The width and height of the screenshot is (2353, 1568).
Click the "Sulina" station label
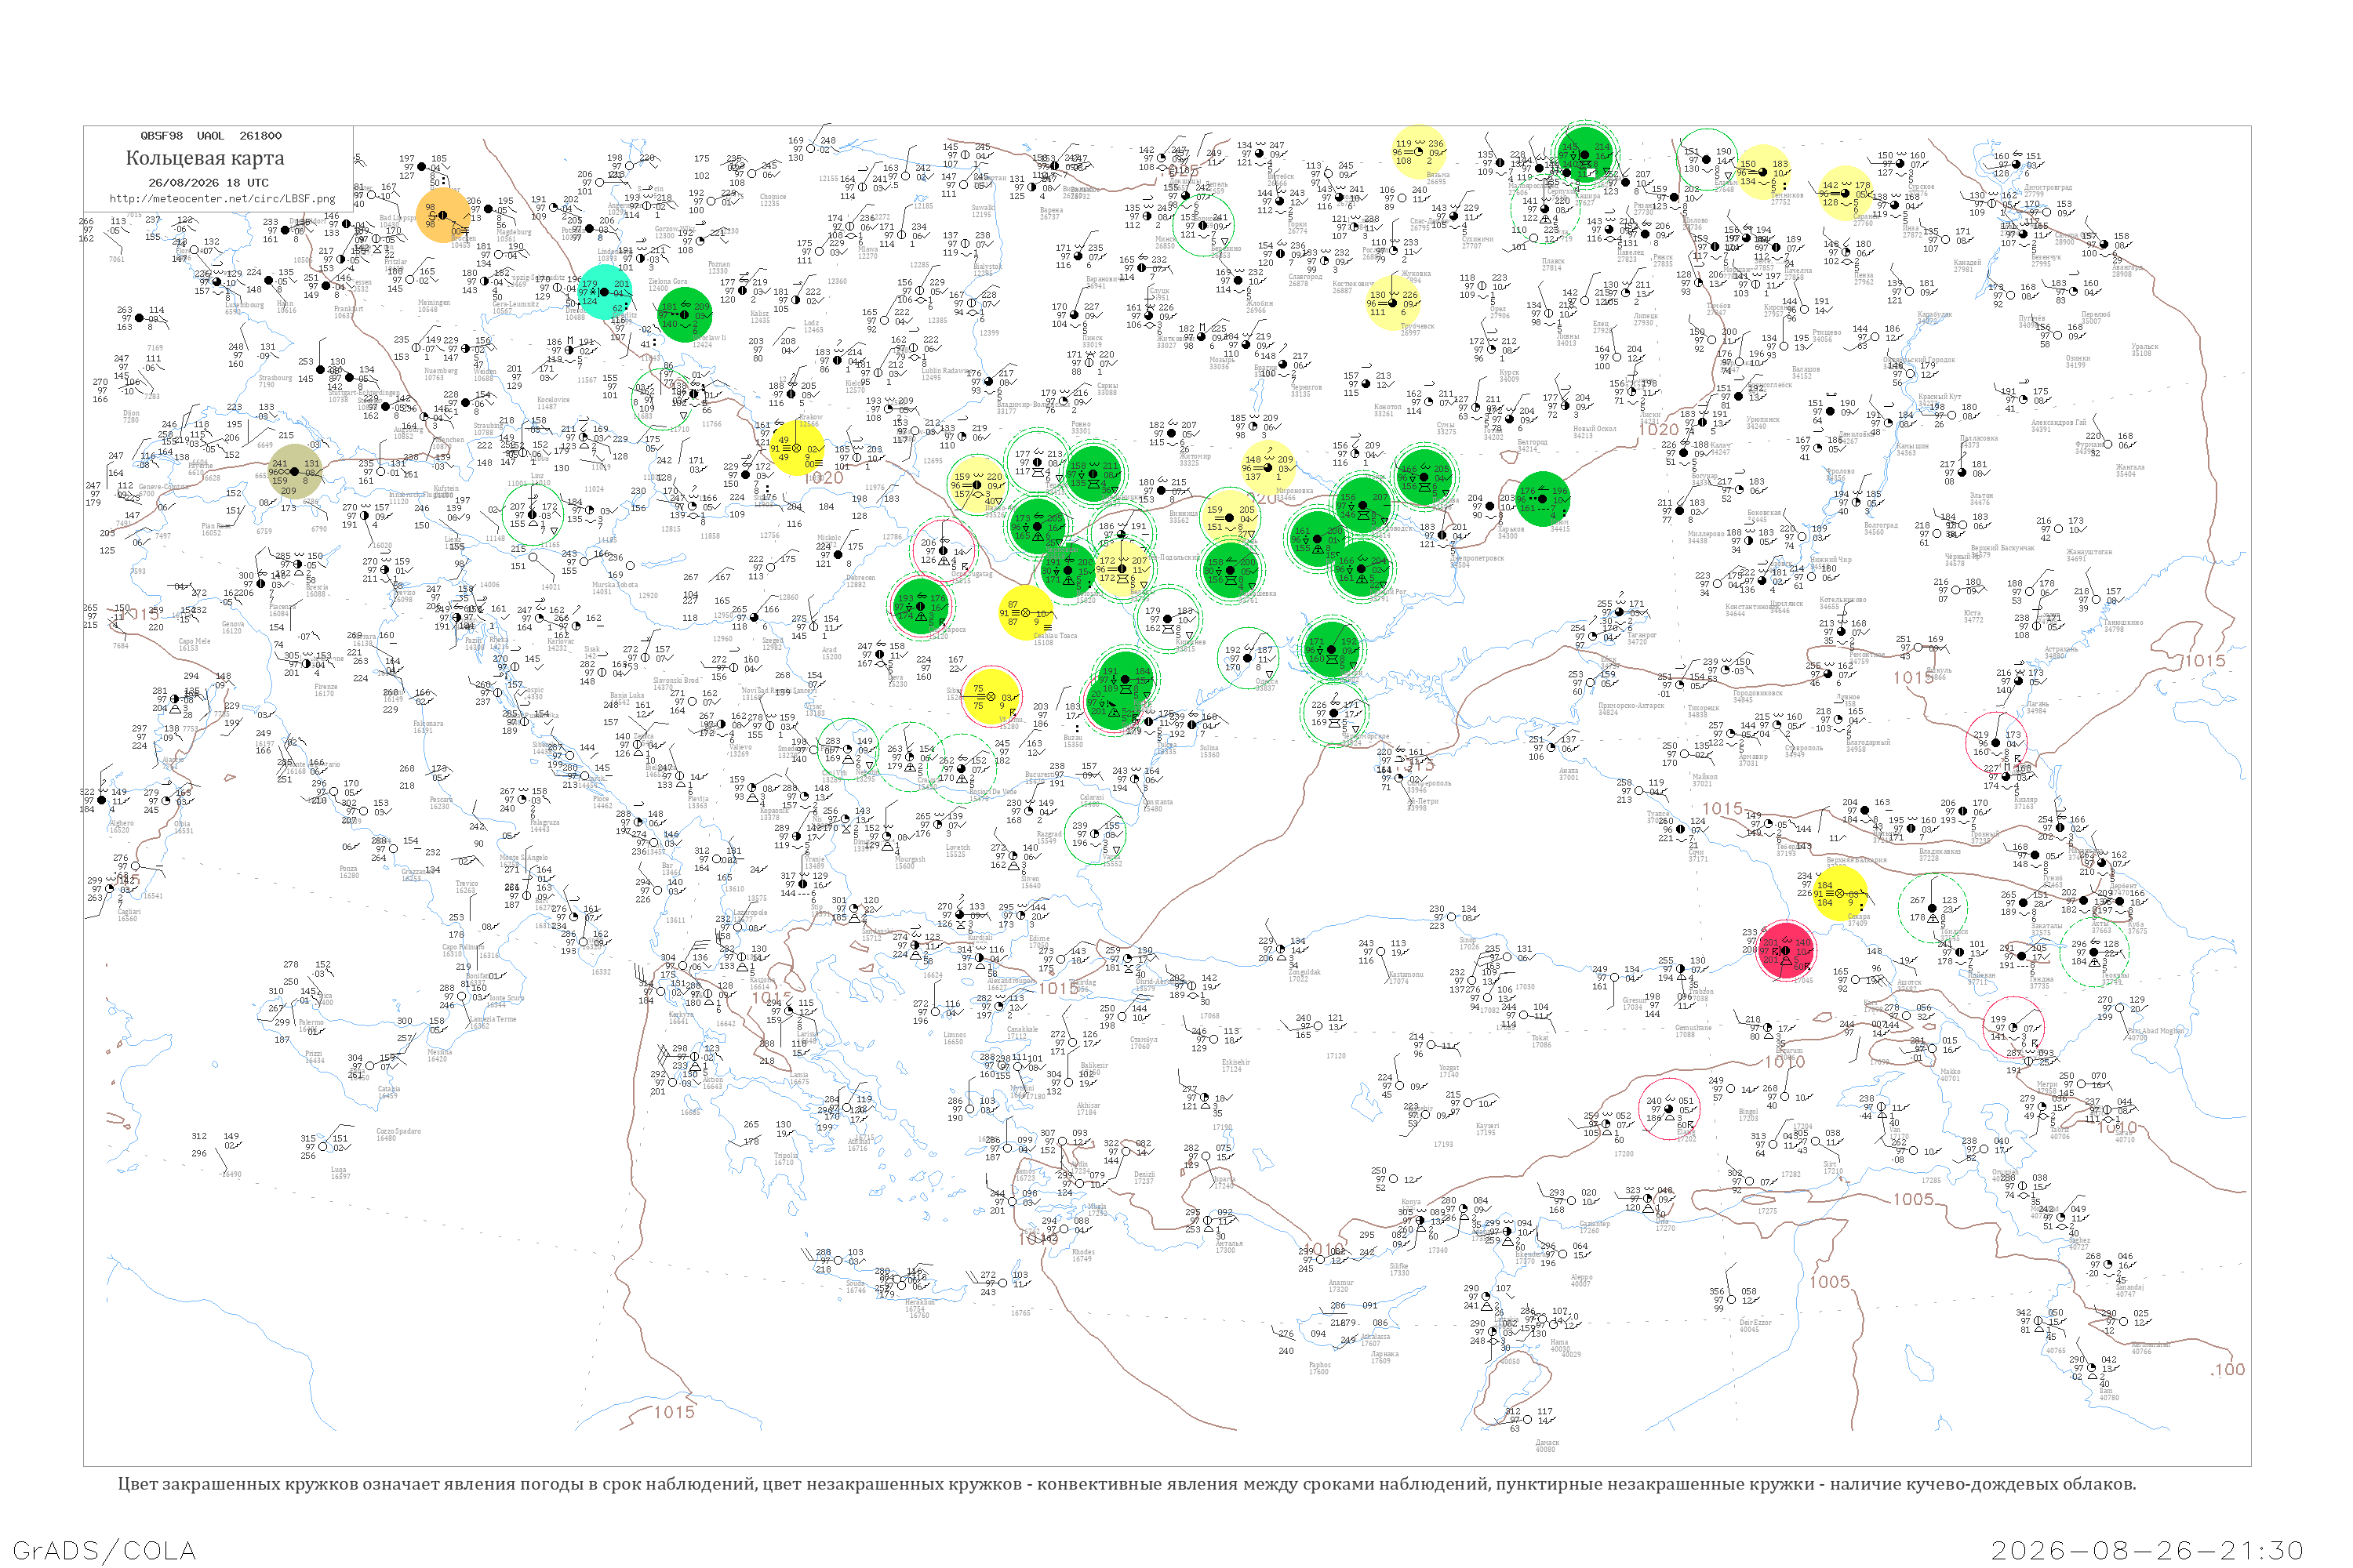pyautogui.click(x=1209, y=748)
